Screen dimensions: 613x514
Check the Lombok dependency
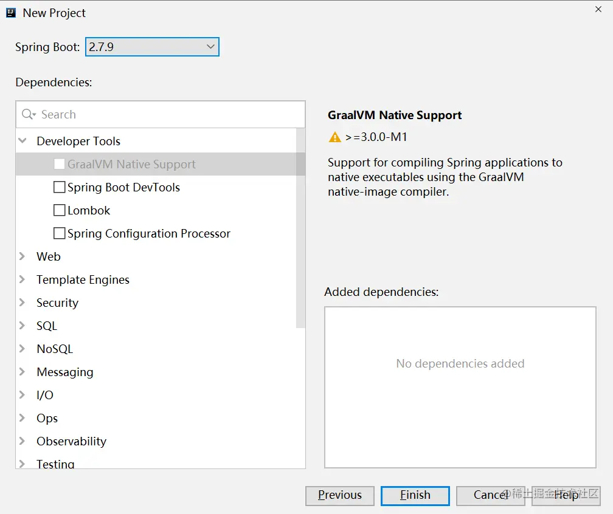[60, 210]
